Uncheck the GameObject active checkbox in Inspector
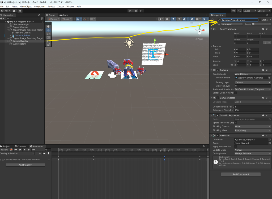 click(x=219, y=20)
